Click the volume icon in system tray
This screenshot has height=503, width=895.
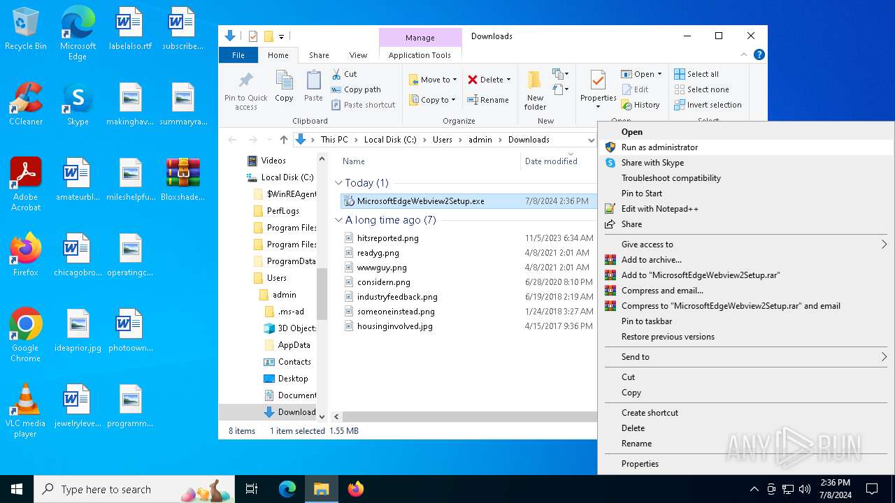[805, 489]
